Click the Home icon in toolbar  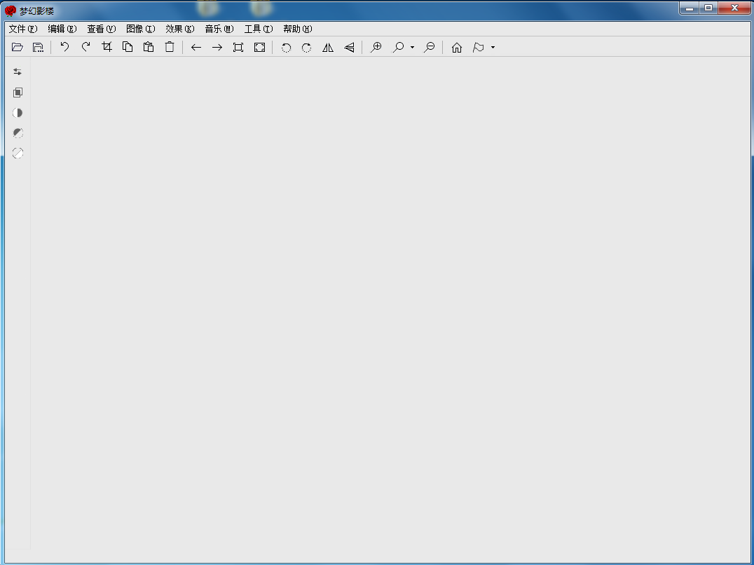tap(456, 47)
